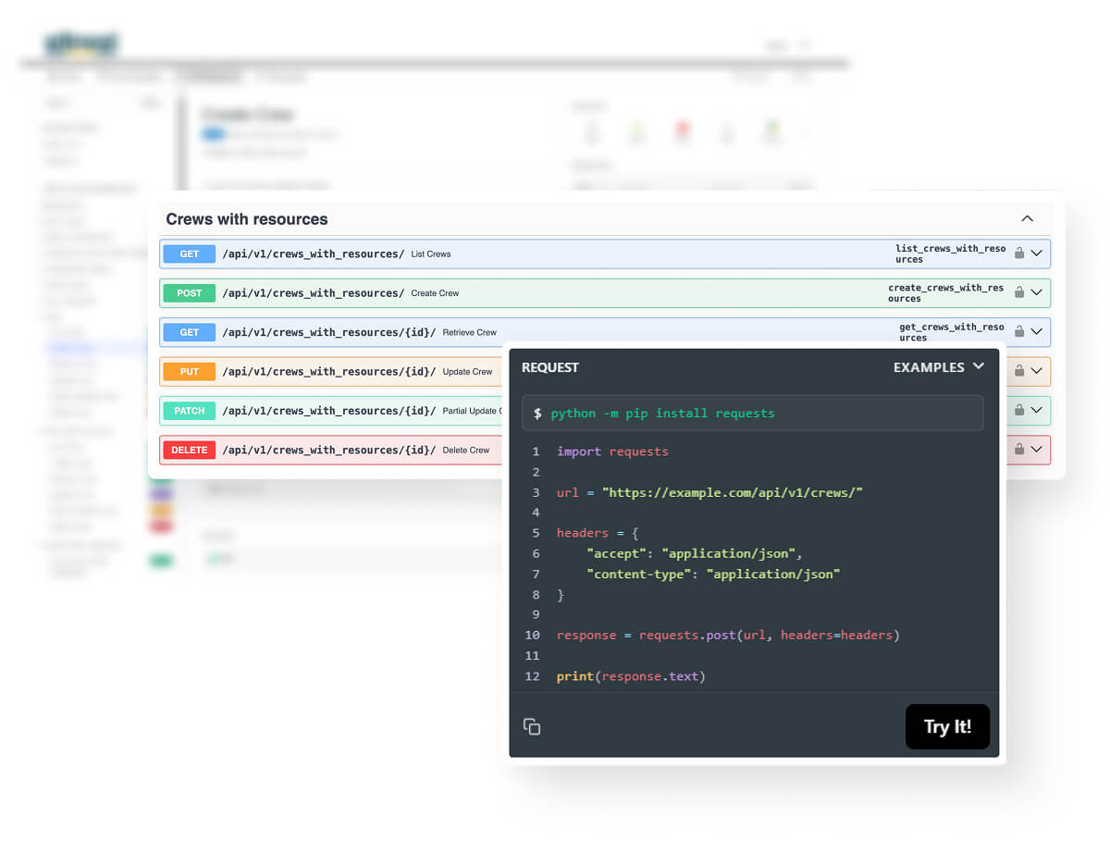Select the PUT badge on Update Crew

[188, 371]
